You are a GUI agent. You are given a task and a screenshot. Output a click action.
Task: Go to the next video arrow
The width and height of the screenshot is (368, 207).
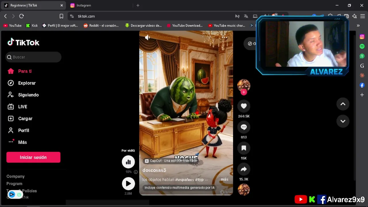tap(343, 121)
